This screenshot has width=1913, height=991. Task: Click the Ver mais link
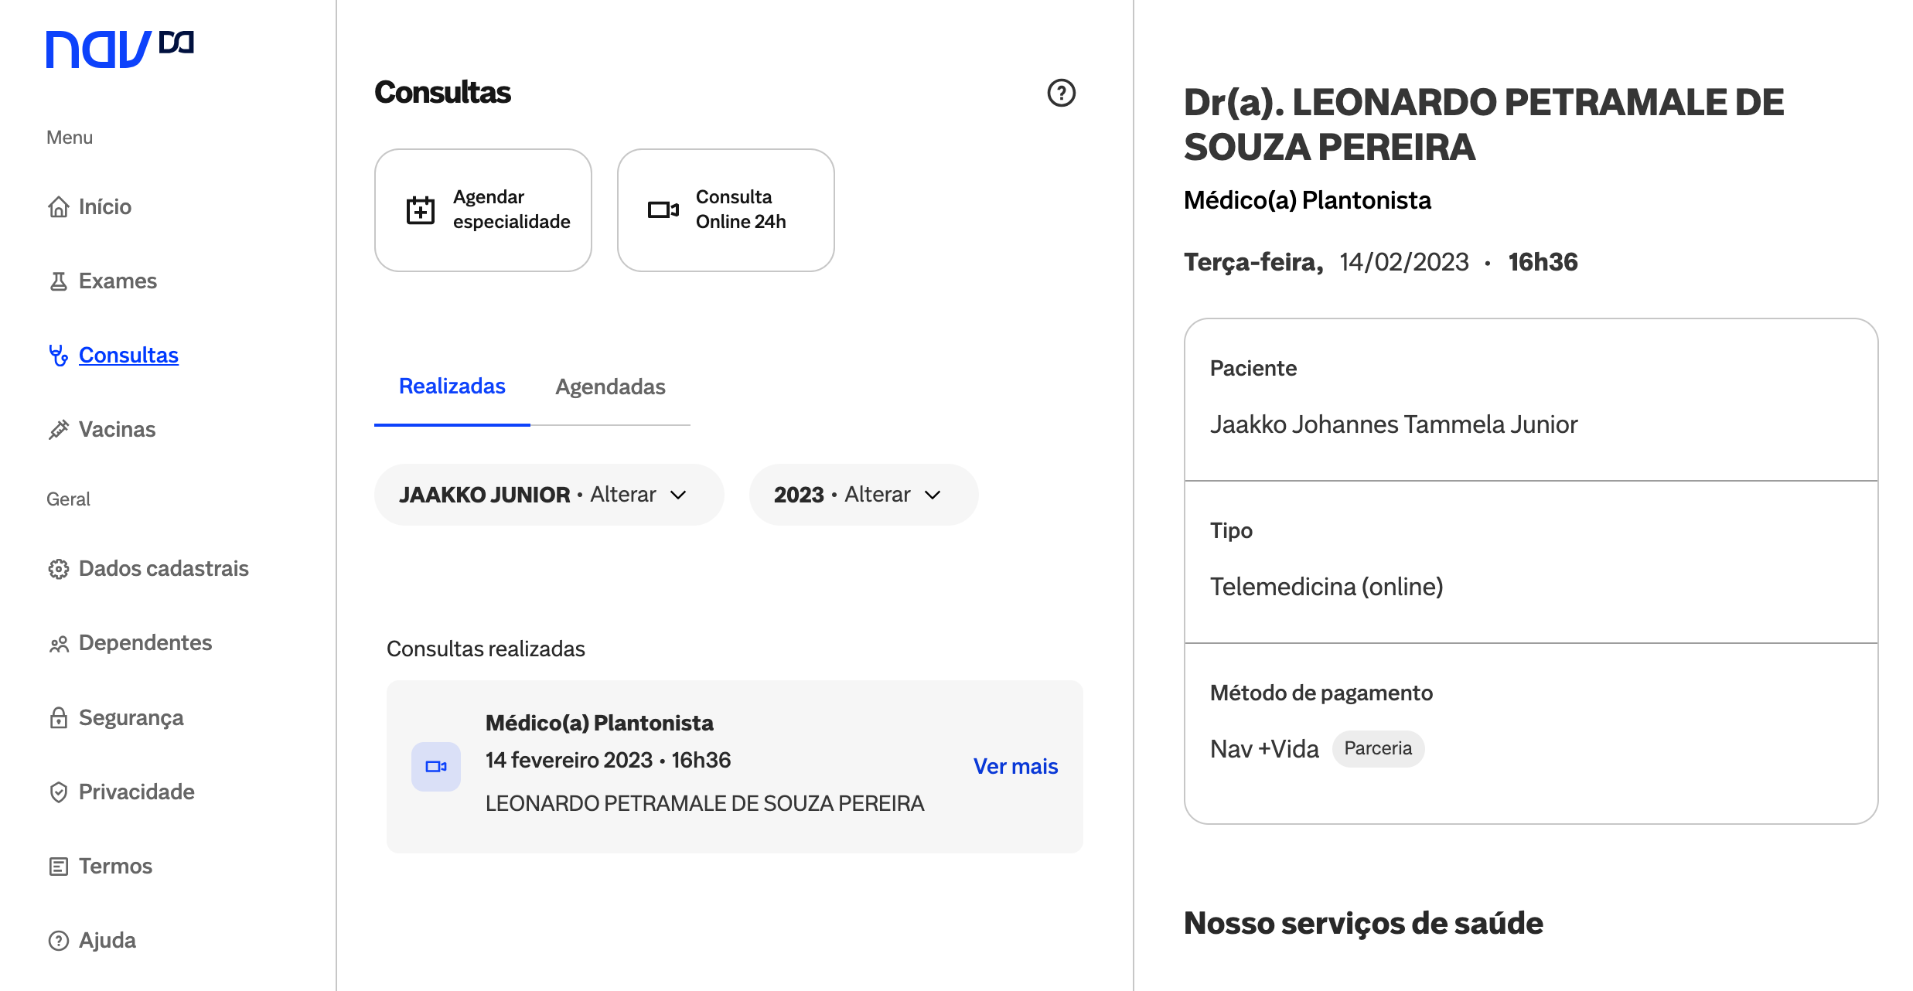[1014, 766]
